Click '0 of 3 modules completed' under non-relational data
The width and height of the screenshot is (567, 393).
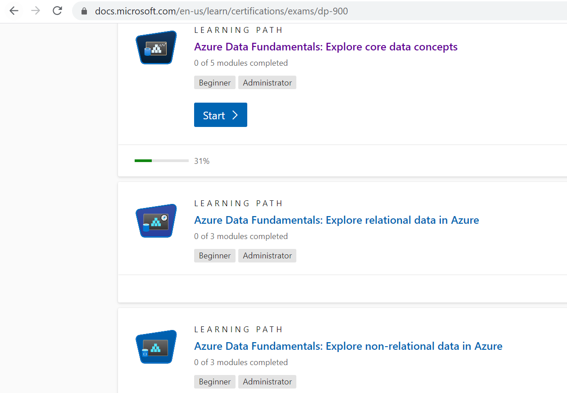241,362
